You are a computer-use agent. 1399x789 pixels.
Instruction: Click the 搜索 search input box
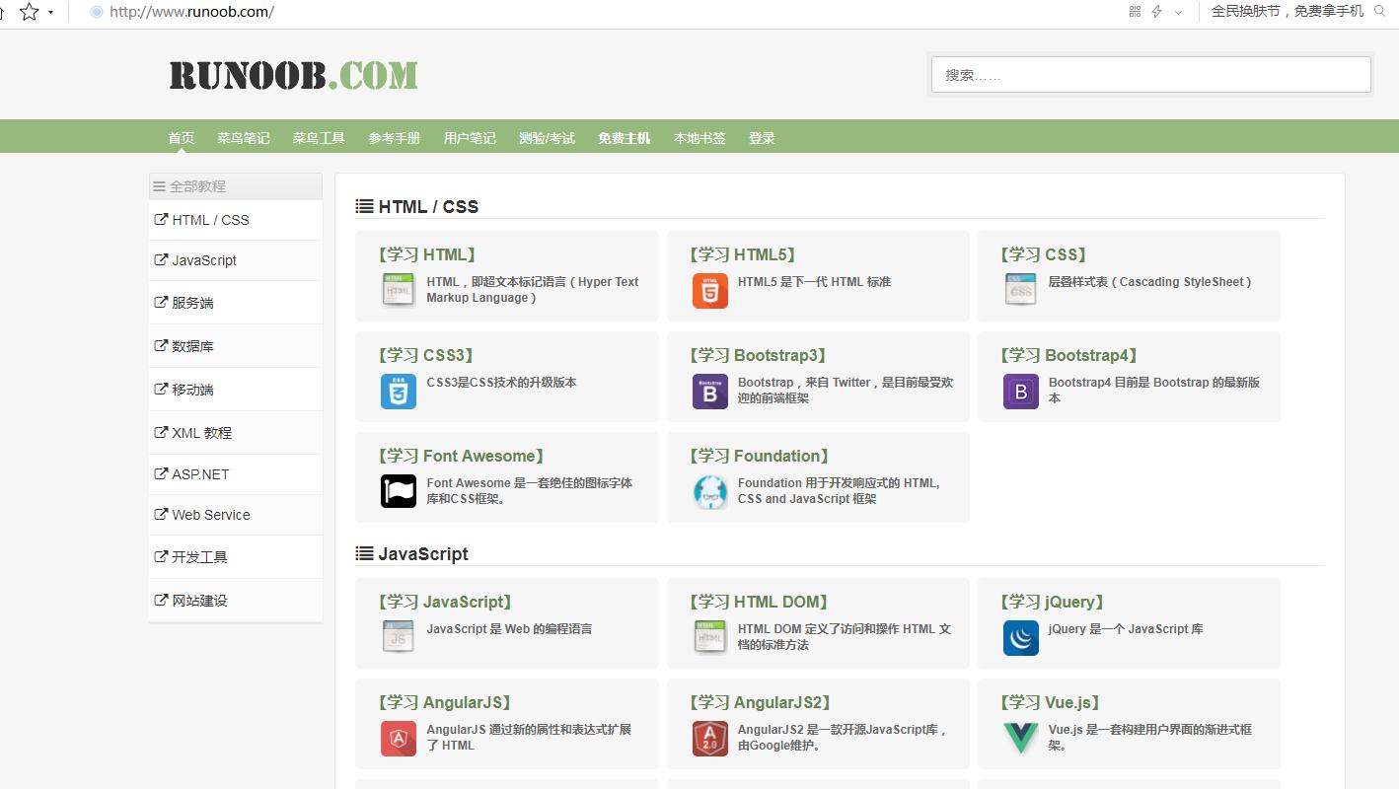click(1149, 74)
